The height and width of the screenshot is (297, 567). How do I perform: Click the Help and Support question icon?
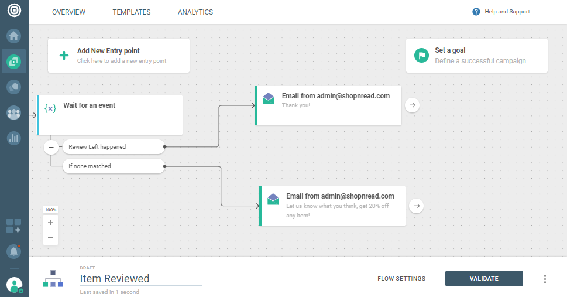(x=476, y=12)
